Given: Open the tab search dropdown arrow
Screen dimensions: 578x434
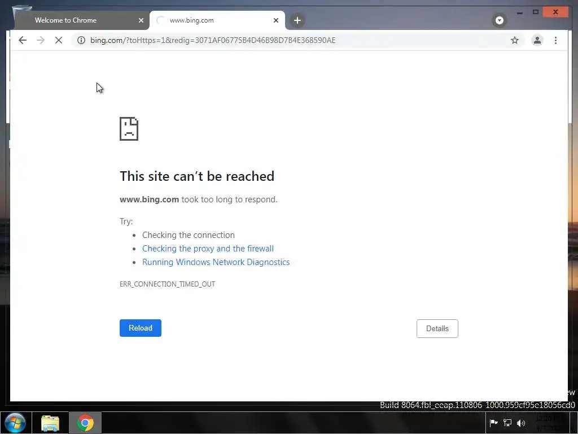Looking at the screenshot, I should tap(500, 20).
